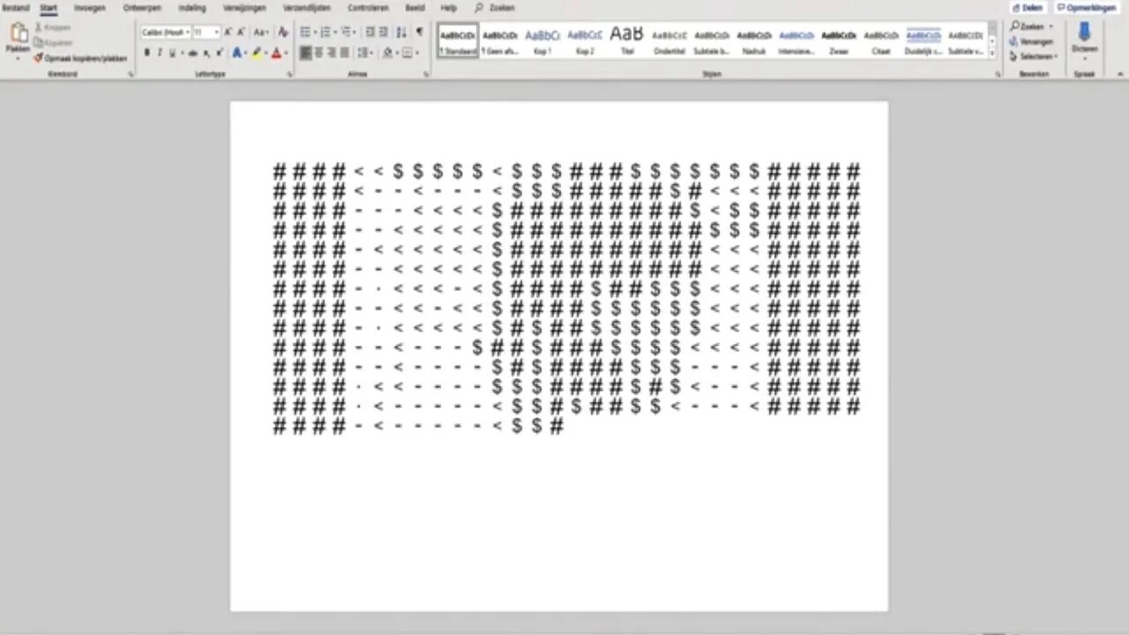The image size is (1129, 635).
Task: Apply the Titel style
Action: pos(627,41)
